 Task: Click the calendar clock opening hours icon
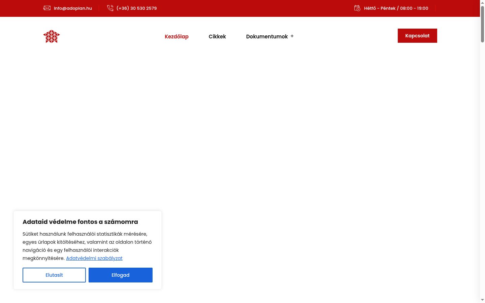click(x=357, y=8)
